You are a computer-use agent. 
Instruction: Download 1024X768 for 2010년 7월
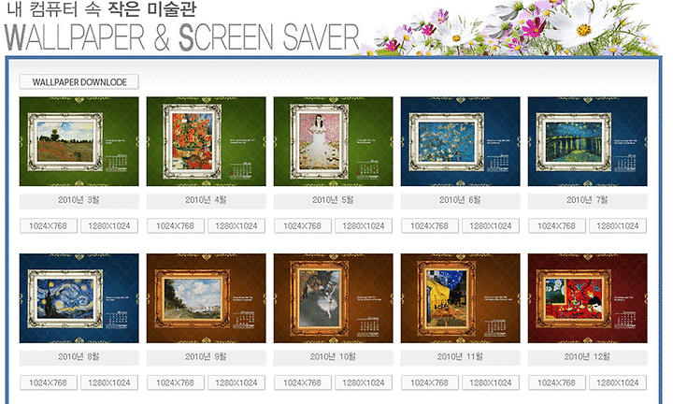coord(557,225)
